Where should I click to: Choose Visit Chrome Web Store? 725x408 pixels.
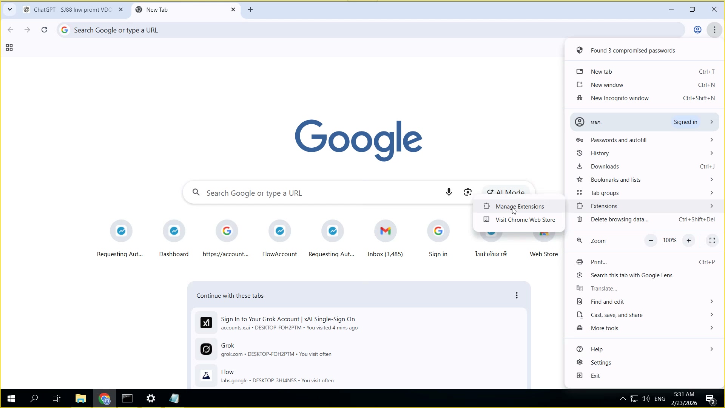pos(525,220)
